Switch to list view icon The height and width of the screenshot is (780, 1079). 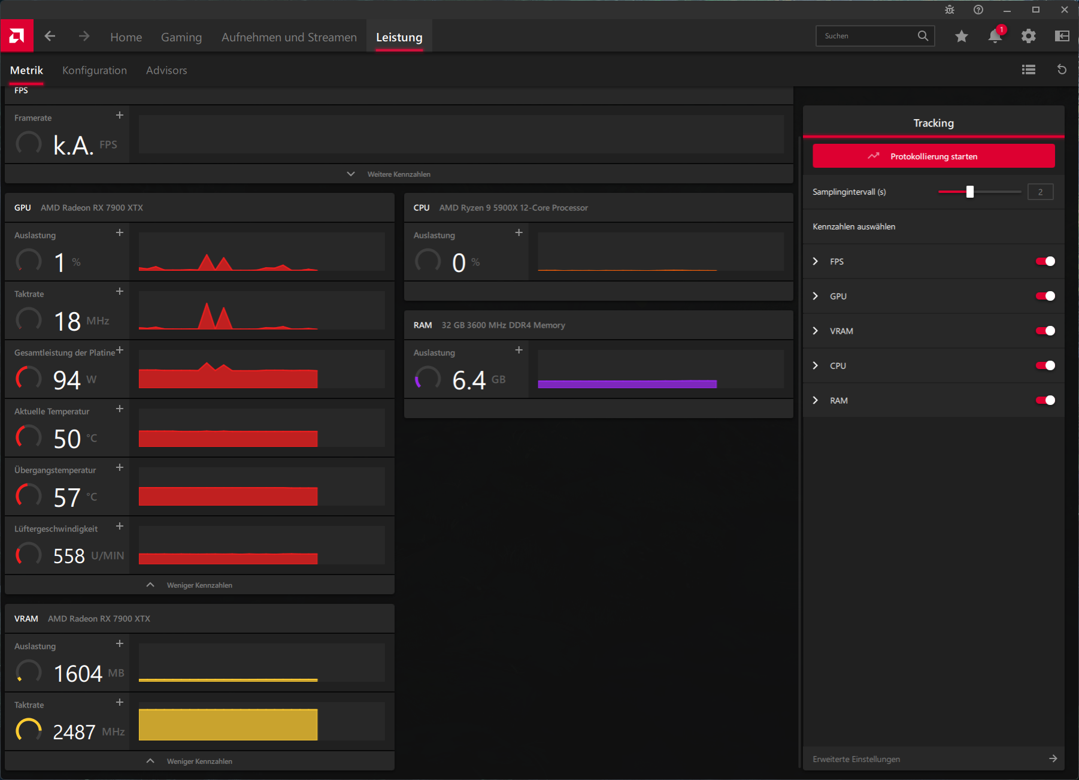[1029, 70]
